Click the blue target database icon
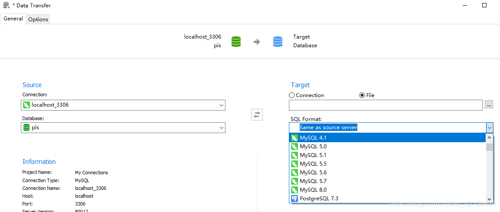Image resolution: width=500 pixels, height=212 pixels. pyautogui.click(x=278, y=42)
